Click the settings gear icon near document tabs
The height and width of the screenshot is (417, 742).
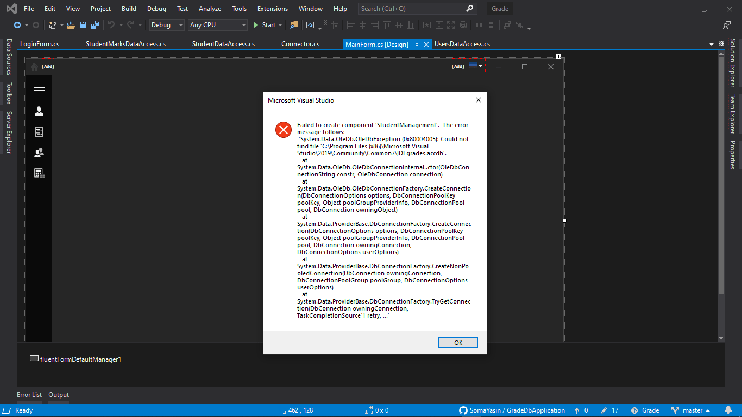[721, 43]
